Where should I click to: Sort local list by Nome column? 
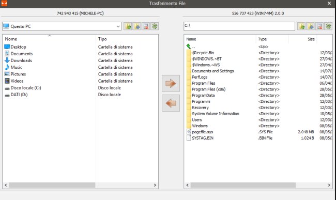[11, 39]
